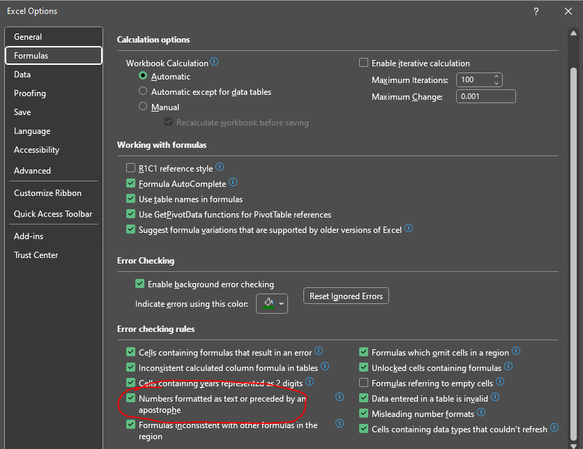Open Quick Access Toolbar category
The image size is (583, 449).
click(x=54, y=214)
